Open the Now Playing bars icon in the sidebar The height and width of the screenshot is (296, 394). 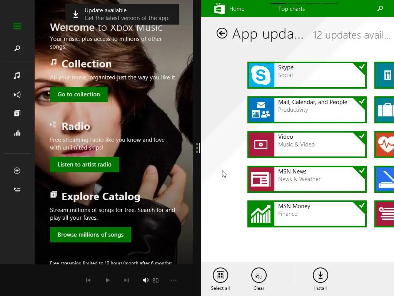[17, 133]
